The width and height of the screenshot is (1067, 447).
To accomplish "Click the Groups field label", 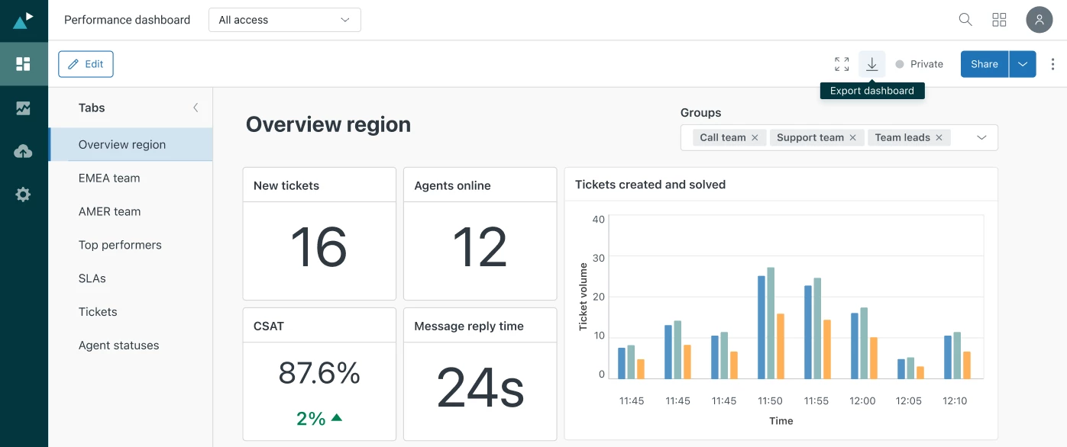I will [x=700, y=113].
